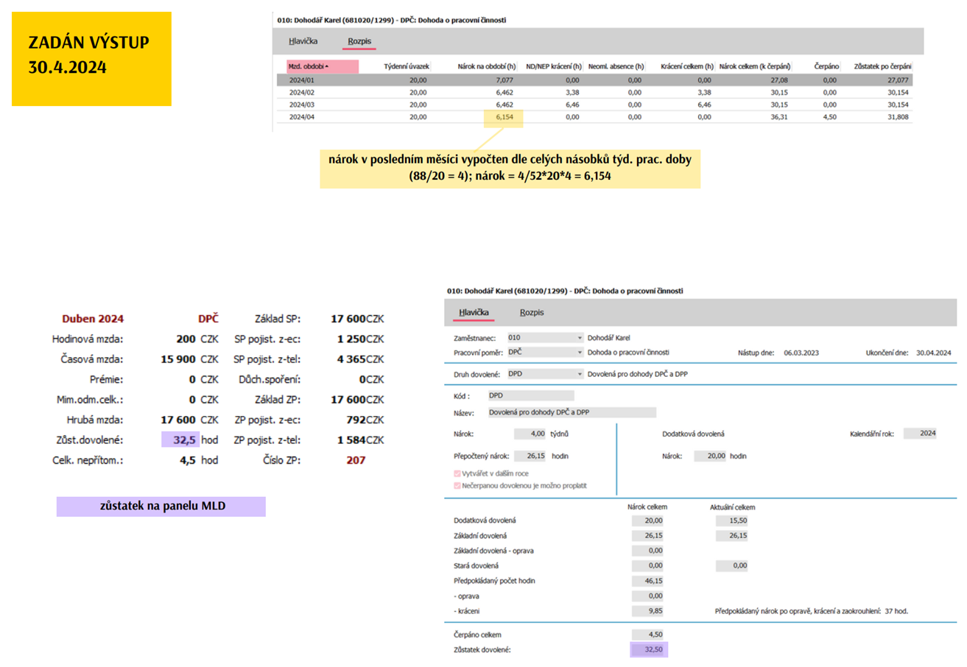Viewport: 967px width, 667px height.
Task: Click the Kalendářní rok field showing 2024
Action: tap(921, 434)
